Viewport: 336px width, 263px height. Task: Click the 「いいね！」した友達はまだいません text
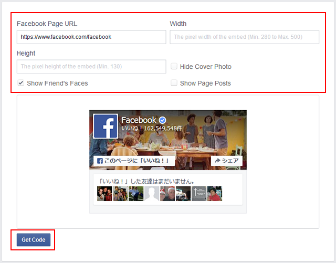tap(146, 182)
